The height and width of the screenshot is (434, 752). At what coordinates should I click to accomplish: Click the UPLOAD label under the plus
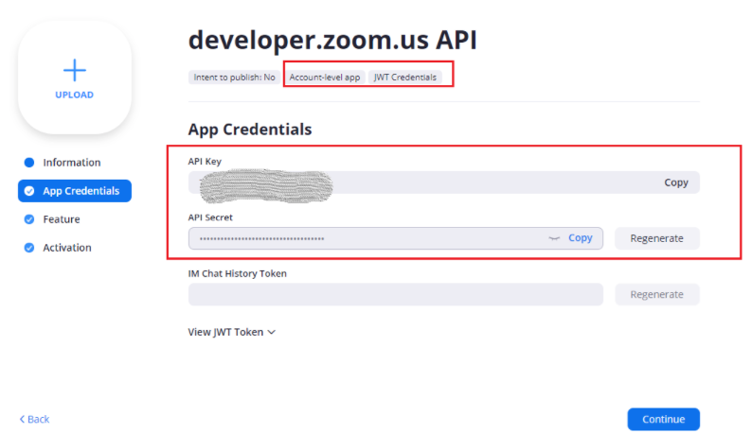point(74,95)
